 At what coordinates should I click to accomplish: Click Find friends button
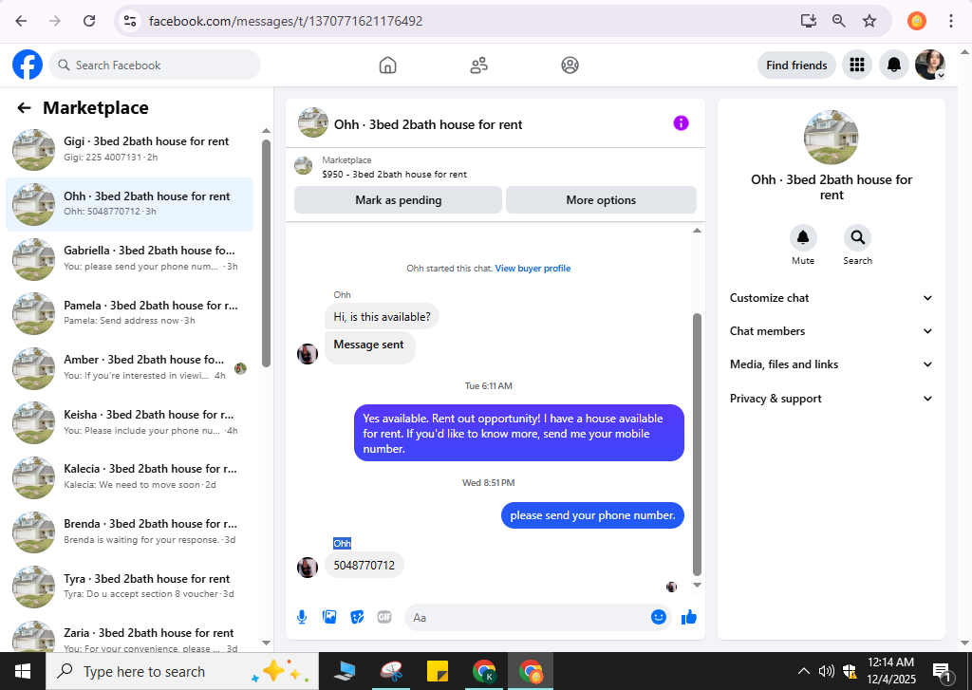click(x=796, y=65)
